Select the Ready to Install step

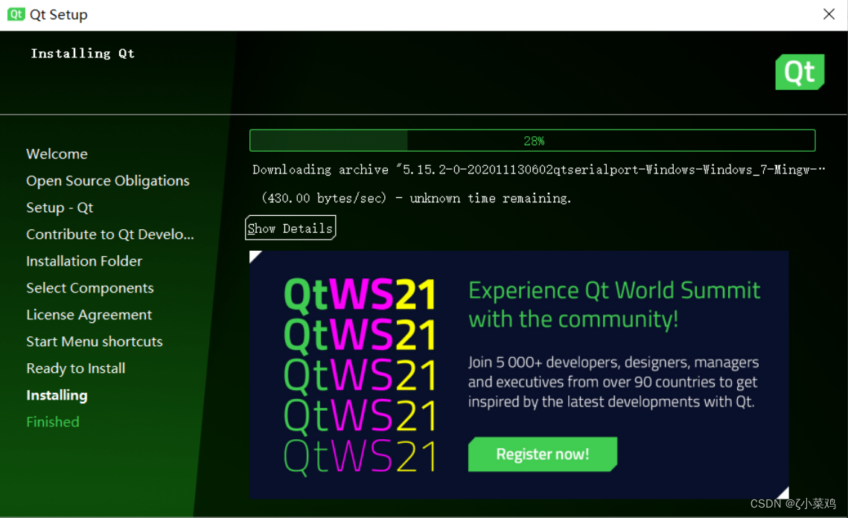pyautogui.click(x=76, y=368)
